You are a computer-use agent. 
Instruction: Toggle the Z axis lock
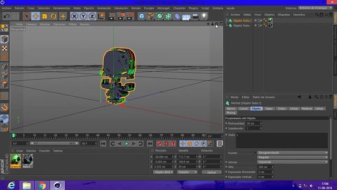(92, 16)
